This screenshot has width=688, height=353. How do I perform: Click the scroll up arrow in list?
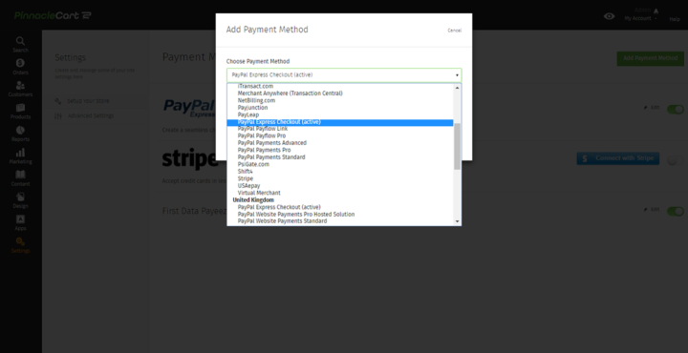click(x=457, y=88)
